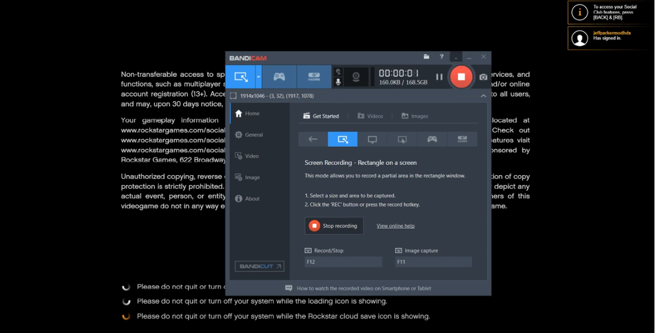Toggle mouse cursor effects icon
This screenshot has width=655, height=333.
tap(338, 71)
